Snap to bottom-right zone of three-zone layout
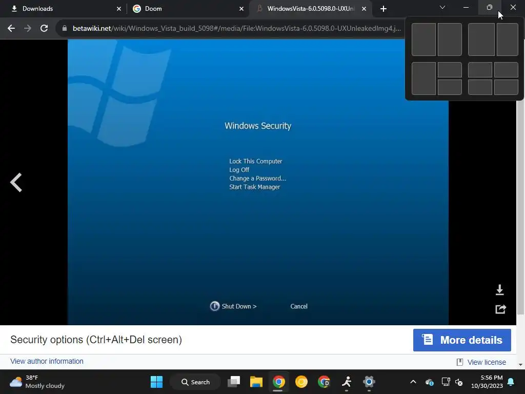 pos(450,87)
